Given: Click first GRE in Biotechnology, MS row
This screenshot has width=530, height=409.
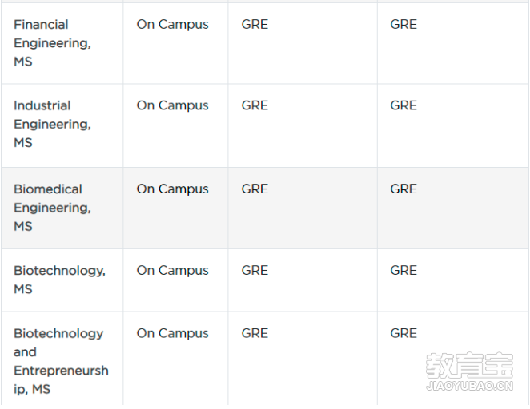Looking at the screenshot, I should click(x=255, y=271).
